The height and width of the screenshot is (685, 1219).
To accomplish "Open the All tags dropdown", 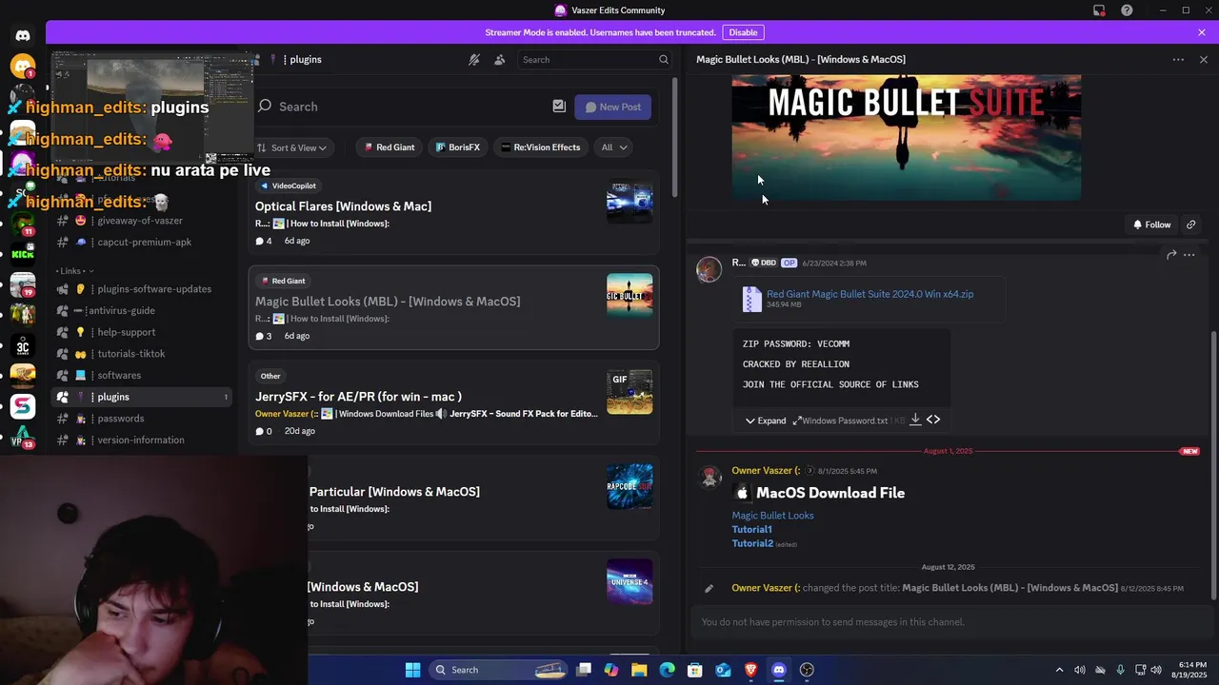I will click(612, 147).
